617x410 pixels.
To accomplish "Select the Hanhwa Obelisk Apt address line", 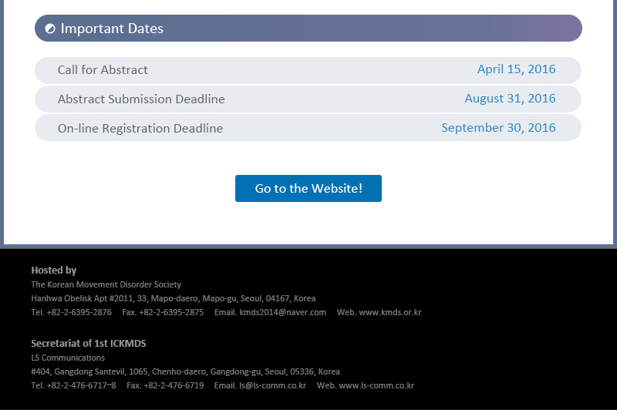I will coord(173,298).
